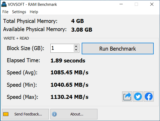Open the Help menu

tap(34, 12)
